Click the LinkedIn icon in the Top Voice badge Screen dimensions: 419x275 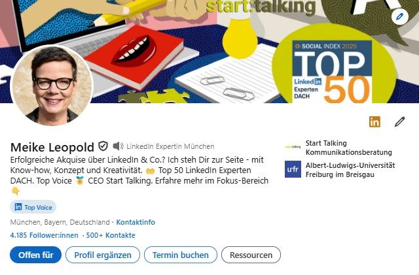pos(18,206)
